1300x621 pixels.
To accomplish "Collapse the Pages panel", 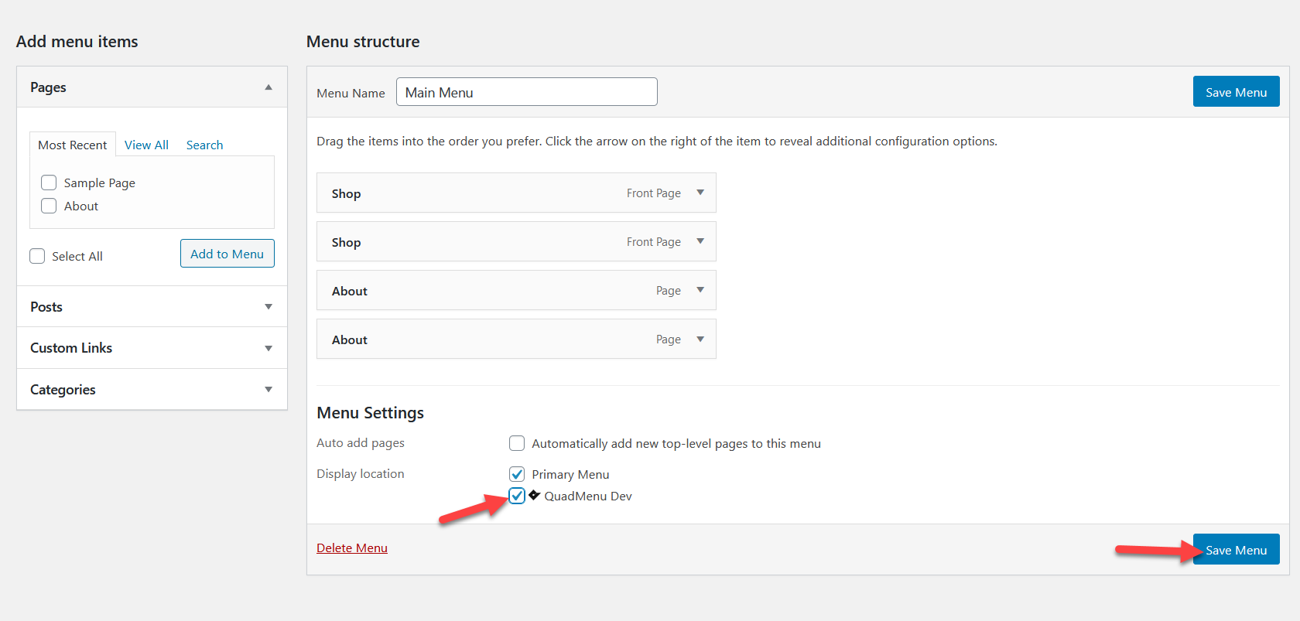I will [x=269, y=87].
